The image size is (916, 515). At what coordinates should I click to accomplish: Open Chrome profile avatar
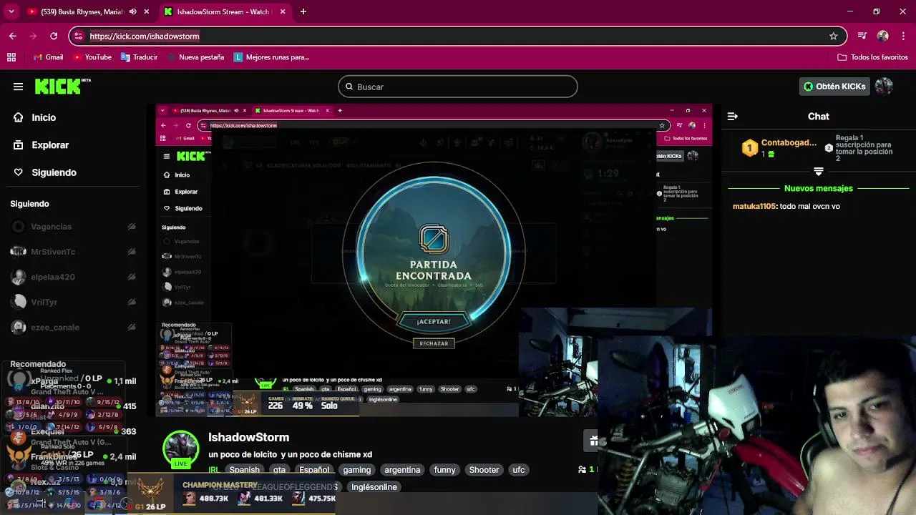[x=883, y=36]
